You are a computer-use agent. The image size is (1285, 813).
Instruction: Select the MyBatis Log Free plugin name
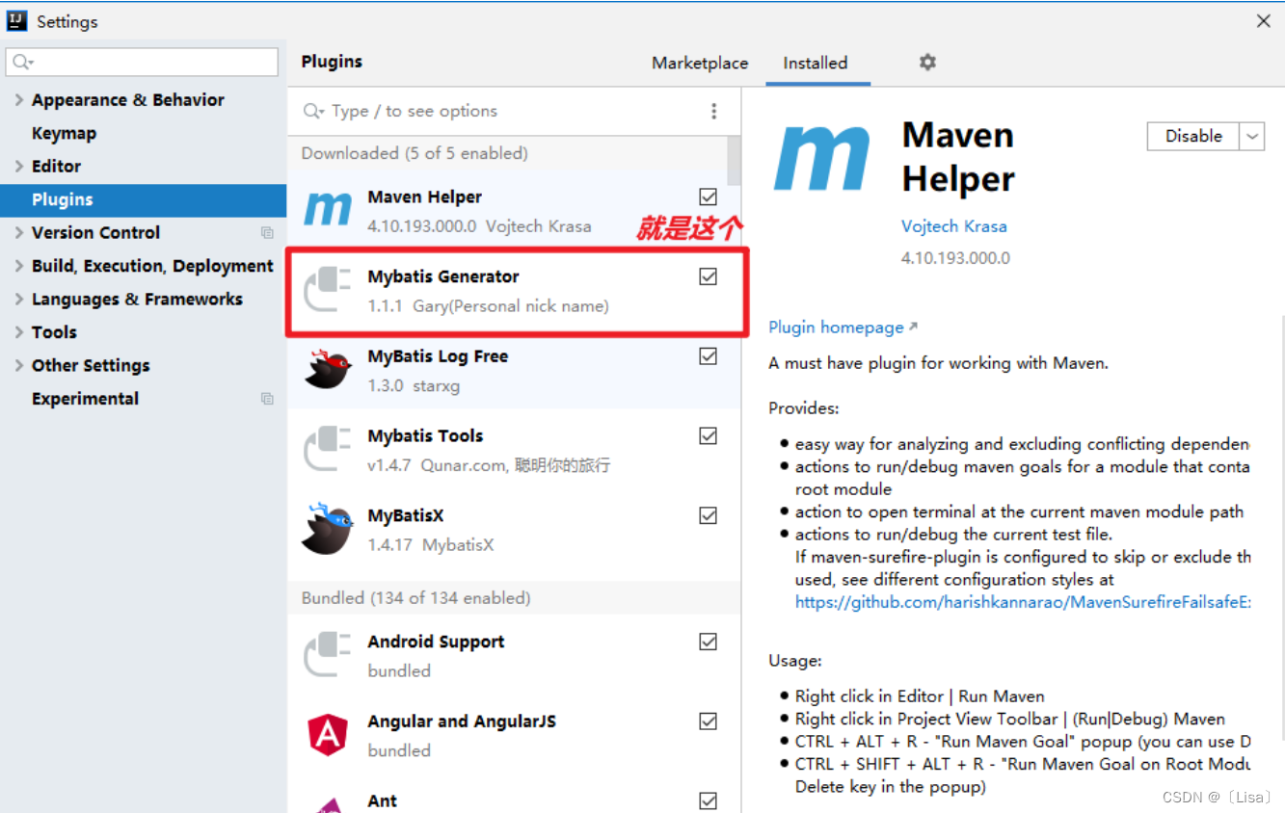coord(438,356)
